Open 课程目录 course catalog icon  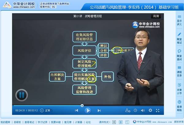(x=179, y=72)
